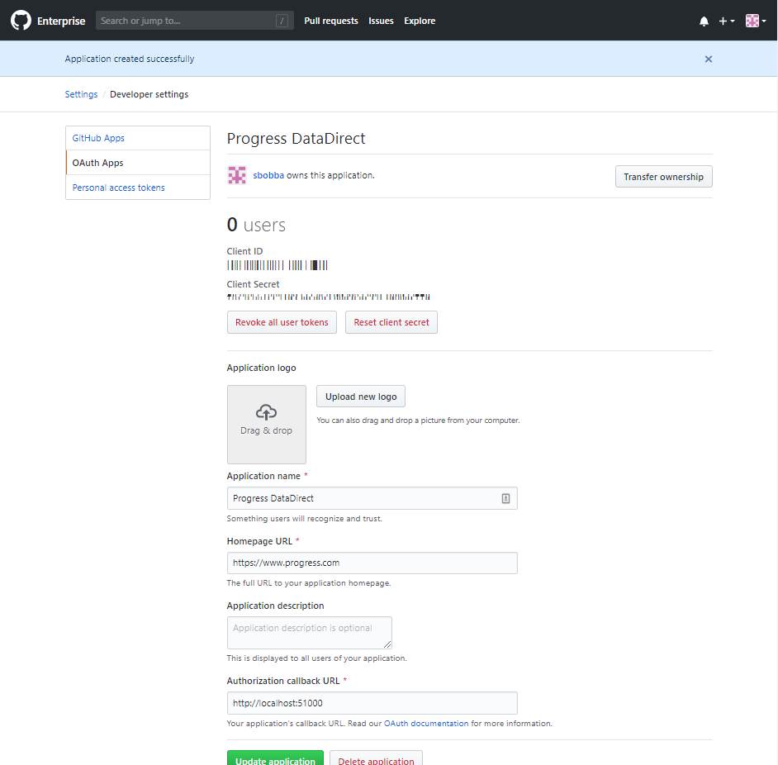This screenshot has height=765, width=778.
Task: Click the slash shortcut hint in search
Action: 282,21
